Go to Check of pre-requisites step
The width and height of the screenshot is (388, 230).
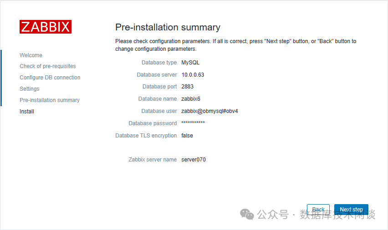pyautogui.click(x=48, y=66)
